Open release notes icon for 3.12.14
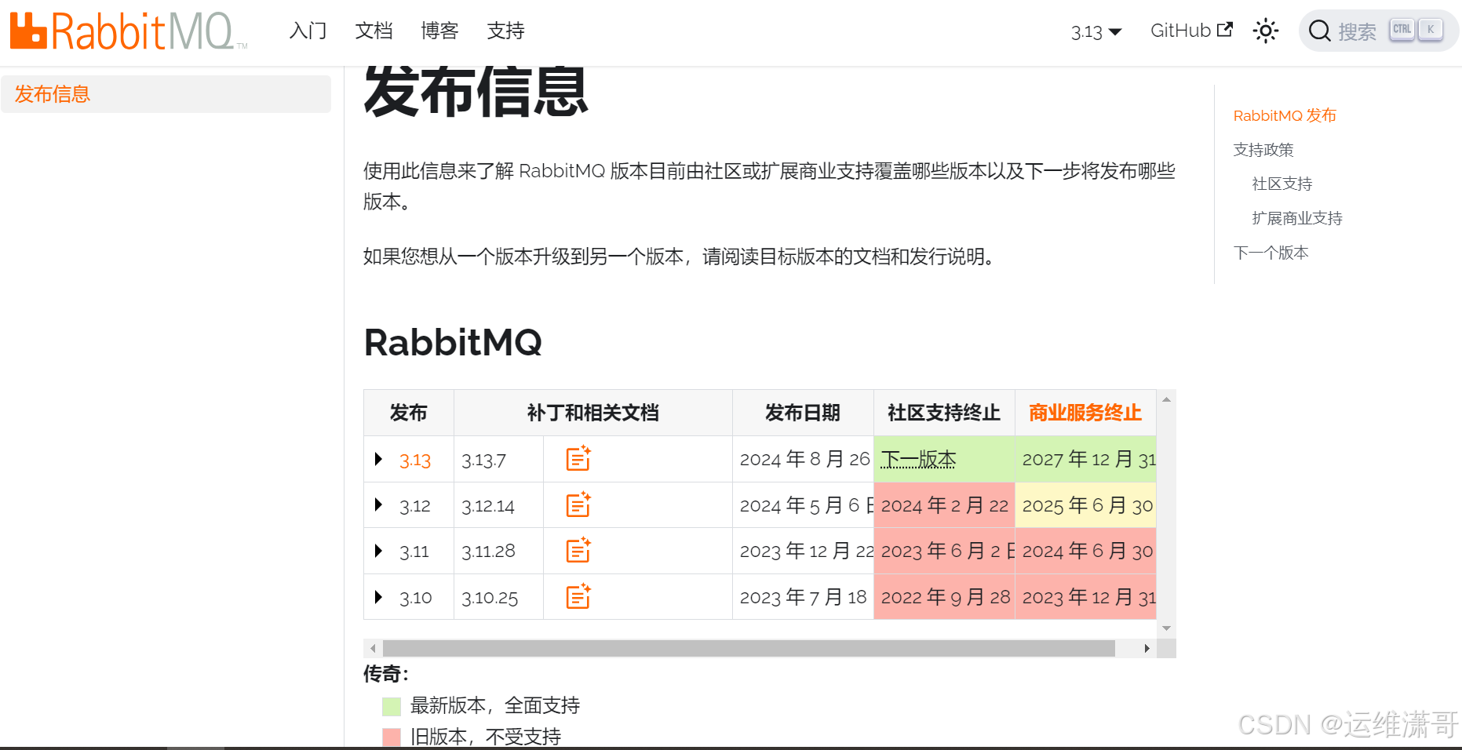Viewport: 1462px width, 750px height. pyautogui.click(x=578, y=504)
